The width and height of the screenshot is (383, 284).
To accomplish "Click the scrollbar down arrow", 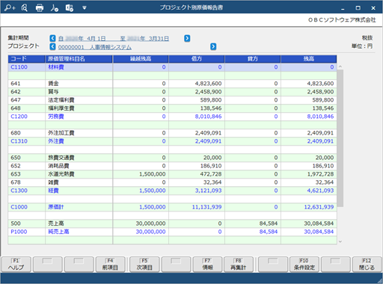I will point(340,241).
